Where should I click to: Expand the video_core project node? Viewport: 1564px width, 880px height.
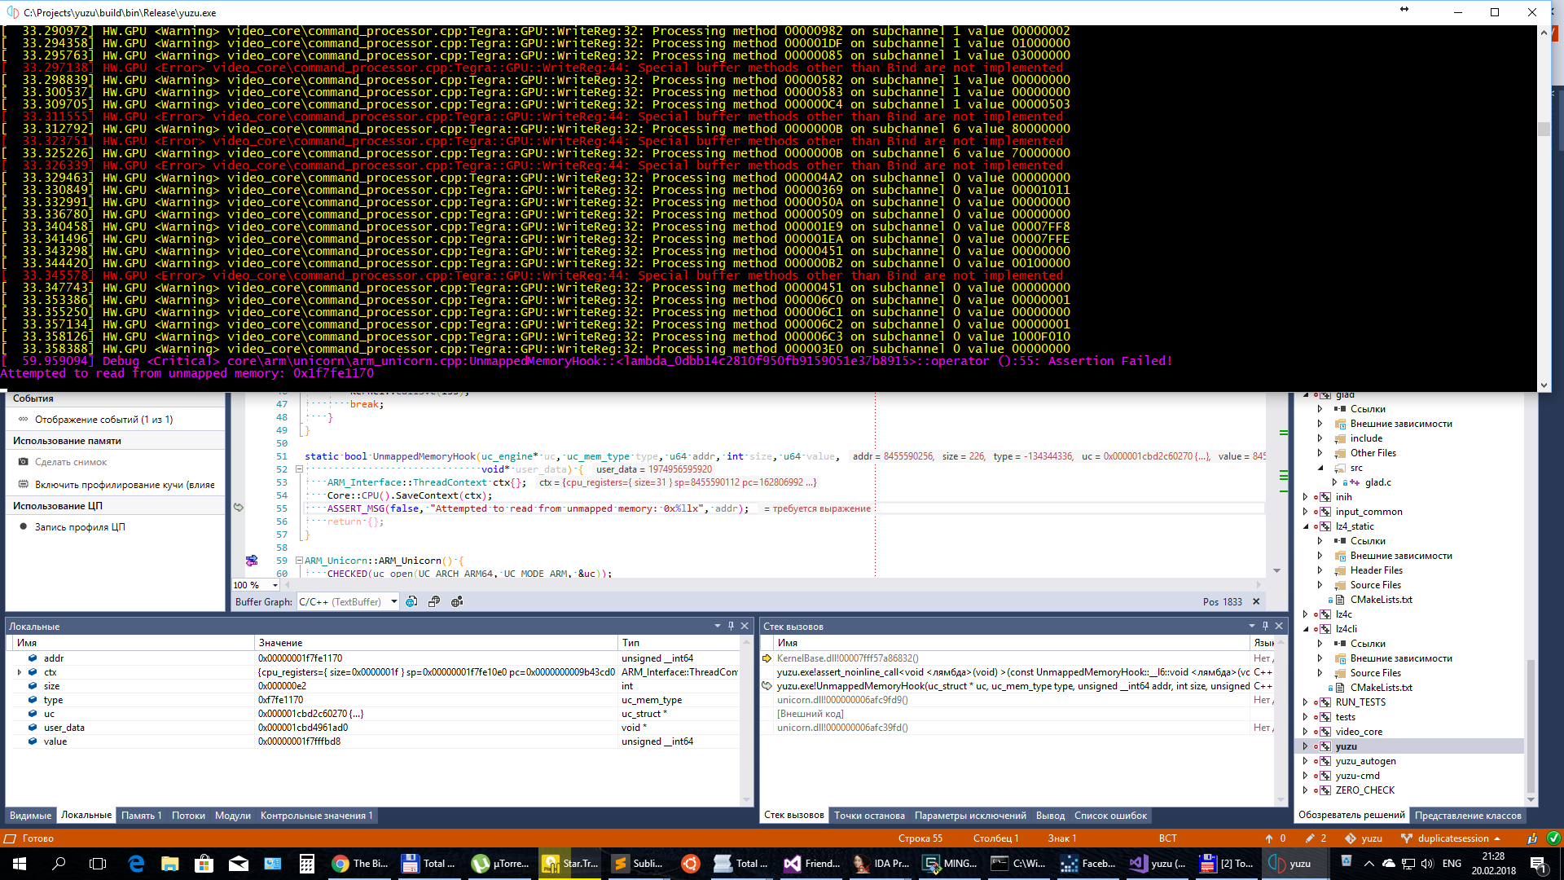tap(1305, 732)
